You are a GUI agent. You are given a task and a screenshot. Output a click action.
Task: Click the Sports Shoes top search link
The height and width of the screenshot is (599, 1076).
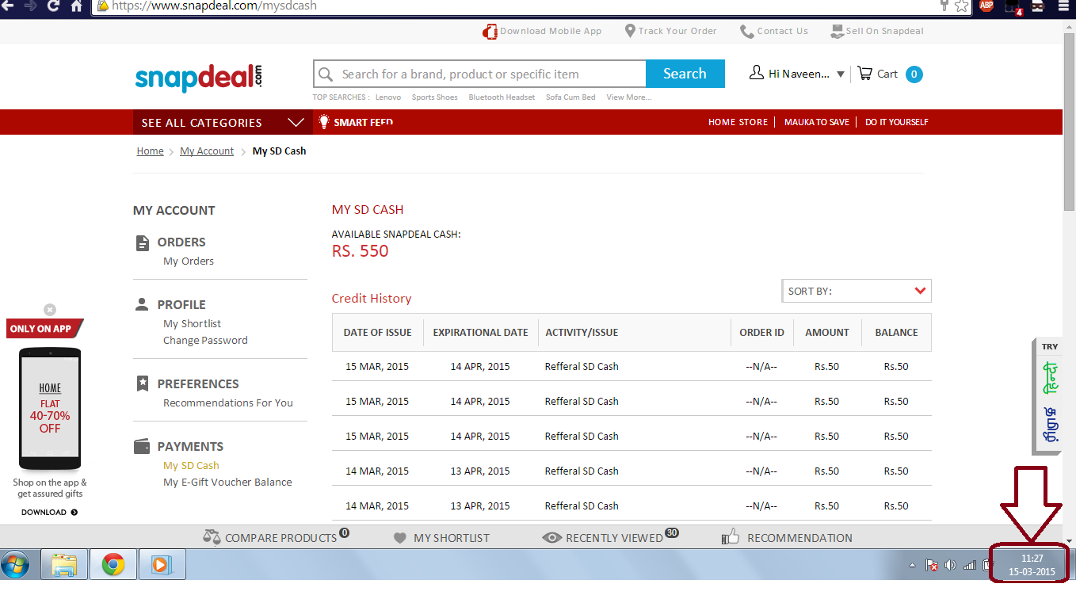point(434,97)
